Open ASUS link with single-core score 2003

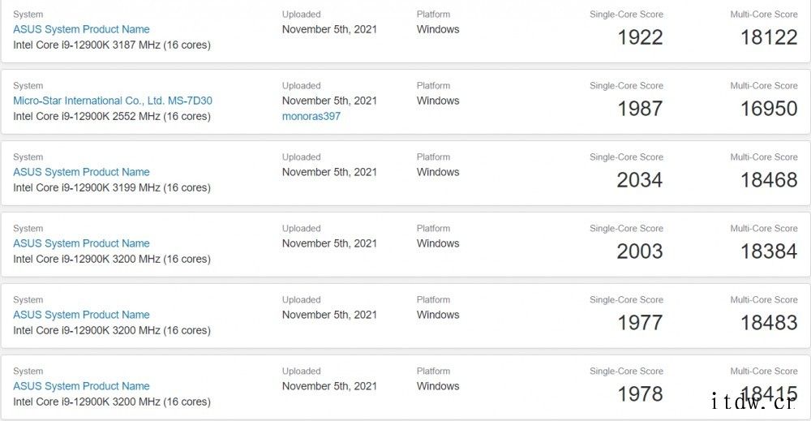point(81,243)
